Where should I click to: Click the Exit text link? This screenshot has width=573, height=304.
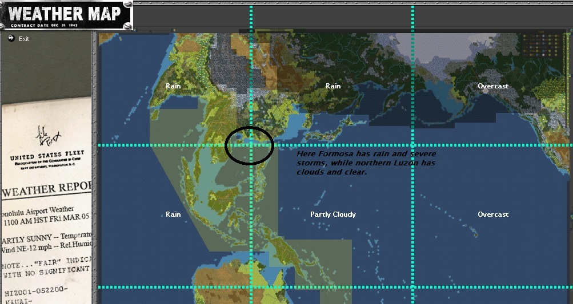point(24,39)
